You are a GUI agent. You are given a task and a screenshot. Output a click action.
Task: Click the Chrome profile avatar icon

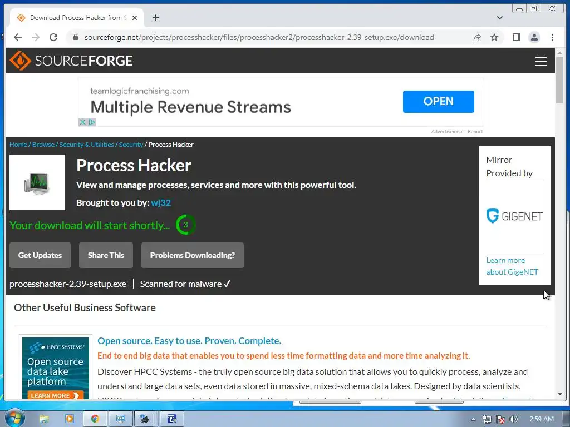click(x=534, y=37)
